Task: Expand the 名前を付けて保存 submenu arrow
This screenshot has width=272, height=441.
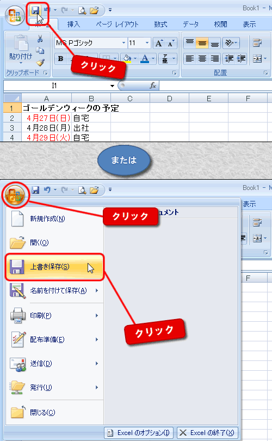Action: tap(97, 291)
